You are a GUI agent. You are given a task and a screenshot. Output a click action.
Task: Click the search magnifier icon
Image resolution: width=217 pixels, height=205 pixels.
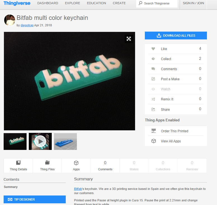(x=140, y=3)
